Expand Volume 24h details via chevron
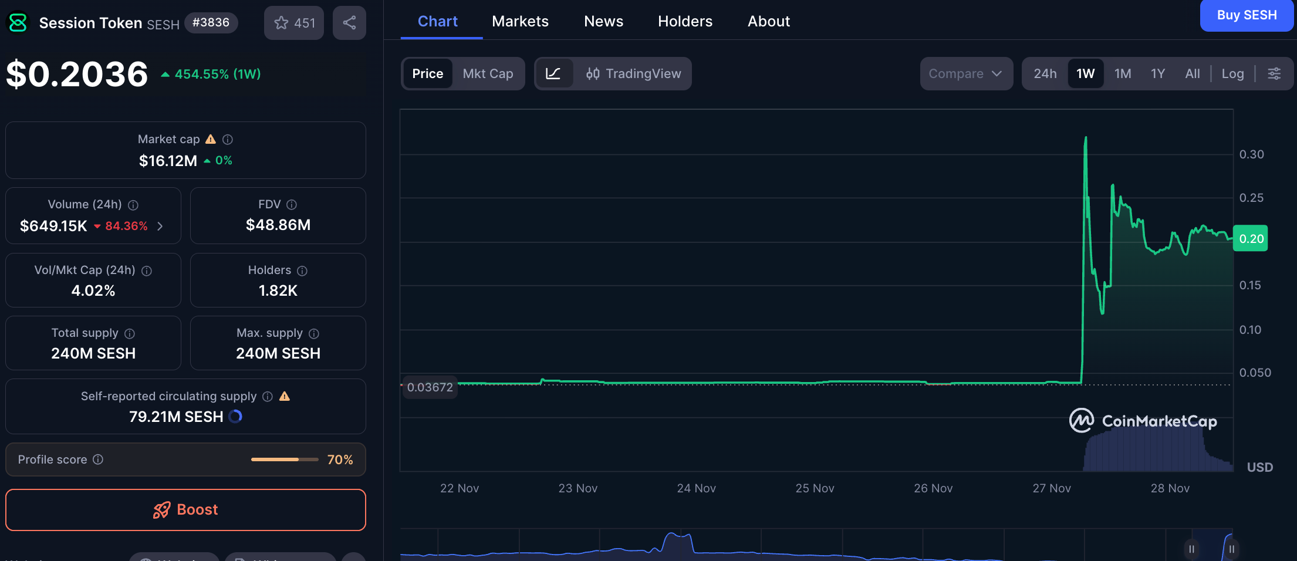This screenshot has height=561, width=1297. [x=160, y=225]
